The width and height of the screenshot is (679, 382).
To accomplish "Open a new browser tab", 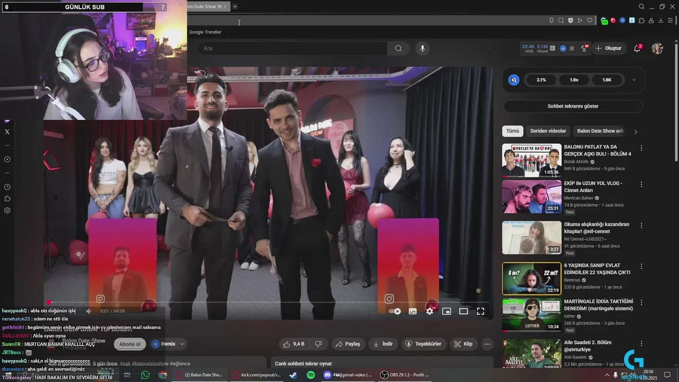I will pos(235,6).
